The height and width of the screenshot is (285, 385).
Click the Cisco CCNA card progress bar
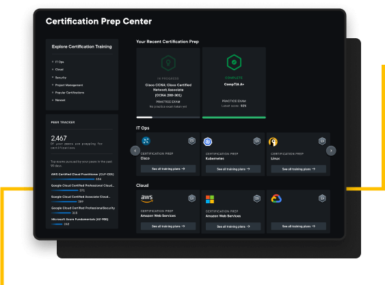[168, 117]
